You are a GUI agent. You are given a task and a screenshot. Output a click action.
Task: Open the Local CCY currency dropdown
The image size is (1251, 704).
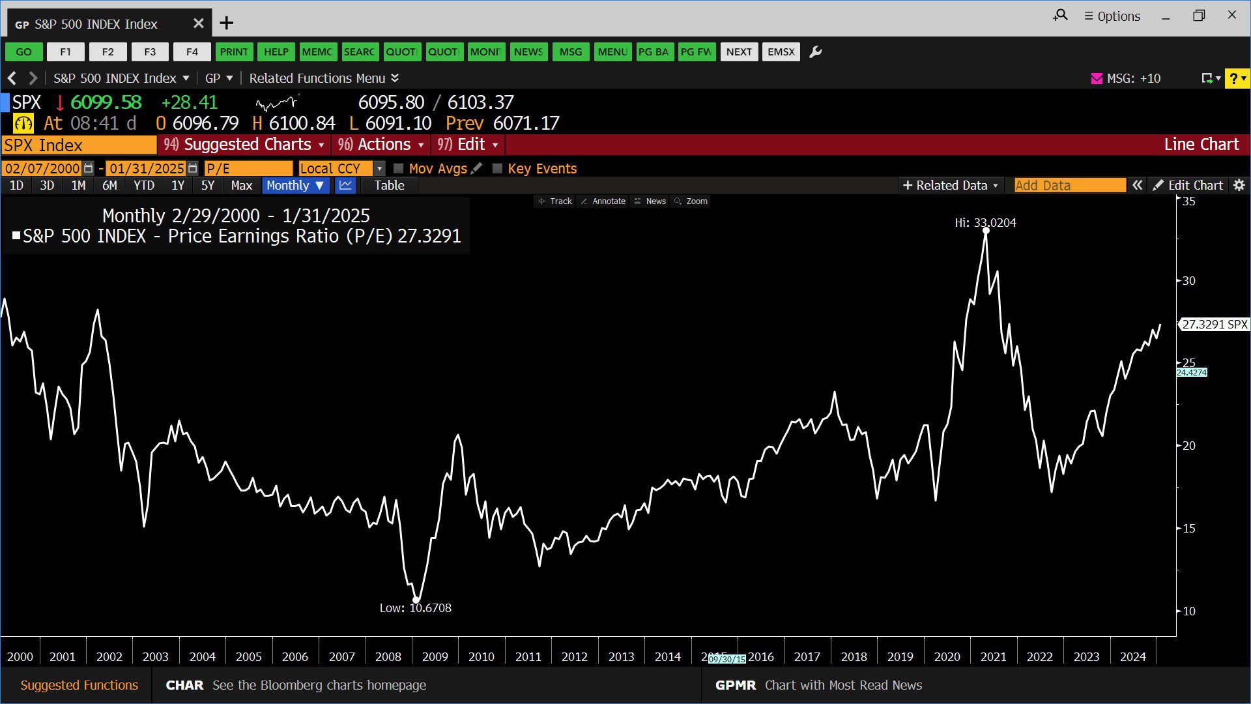tap(379, 169)
